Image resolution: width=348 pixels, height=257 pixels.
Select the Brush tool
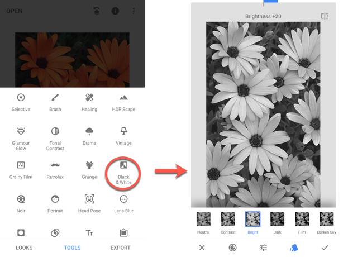coord(55,102)
